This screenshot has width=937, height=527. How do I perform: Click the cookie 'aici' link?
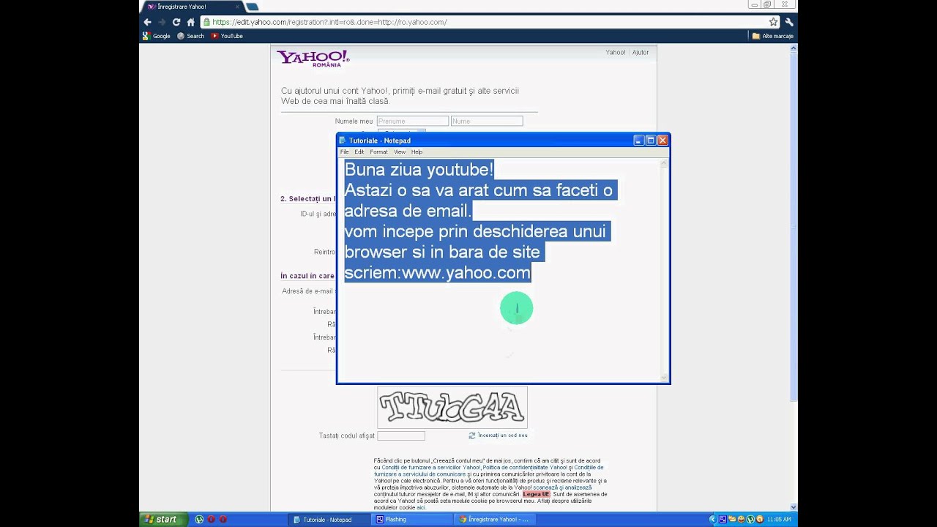(421, 507)
